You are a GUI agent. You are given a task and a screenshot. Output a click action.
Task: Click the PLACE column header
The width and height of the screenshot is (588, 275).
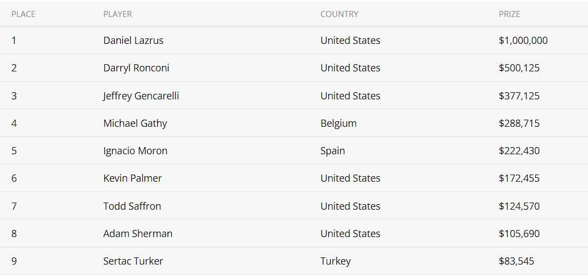(x=23, y=14)
